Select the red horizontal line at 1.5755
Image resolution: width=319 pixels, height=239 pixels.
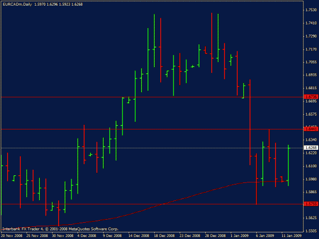coord(152,204)
